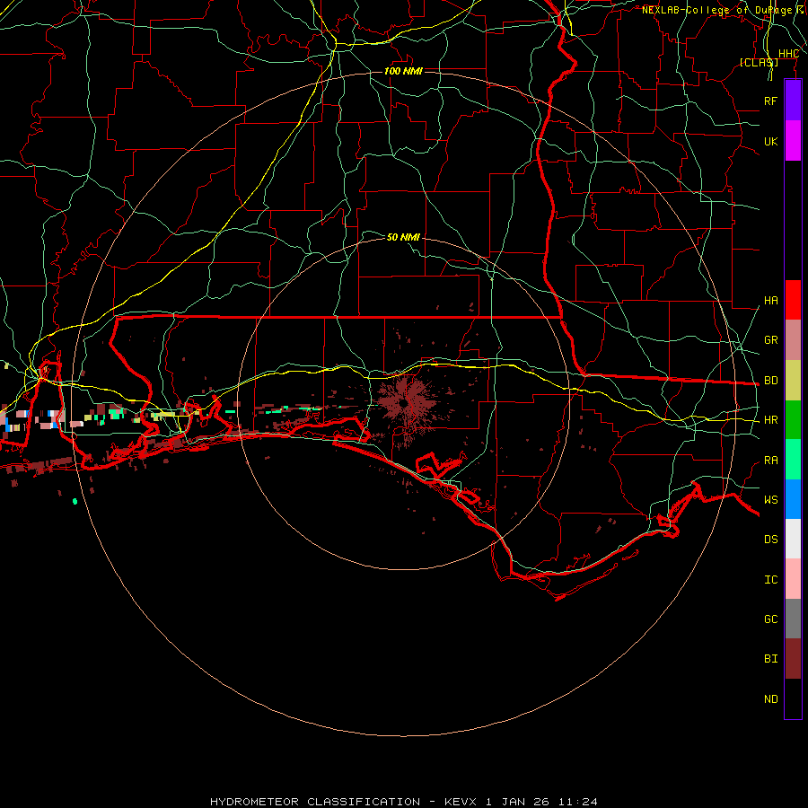Click the ND legend label

point(770,699)
